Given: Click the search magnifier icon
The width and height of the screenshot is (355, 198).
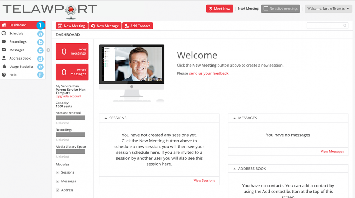Looking at the screenshot, I should tap(345, 26).
